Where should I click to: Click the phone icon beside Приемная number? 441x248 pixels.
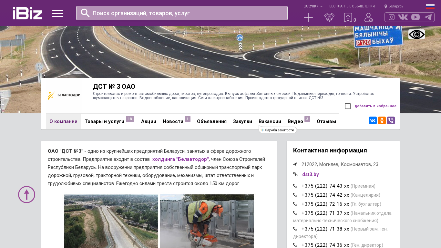tap(295, 186)
